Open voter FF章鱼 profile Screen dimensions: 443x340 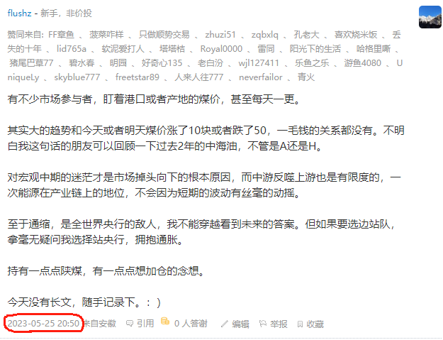[x=61, y=35]
